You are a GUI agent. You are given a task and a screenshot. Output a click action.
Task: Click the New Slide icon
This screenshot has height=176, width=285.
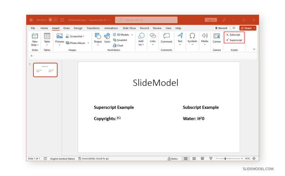tap(35, 36)
